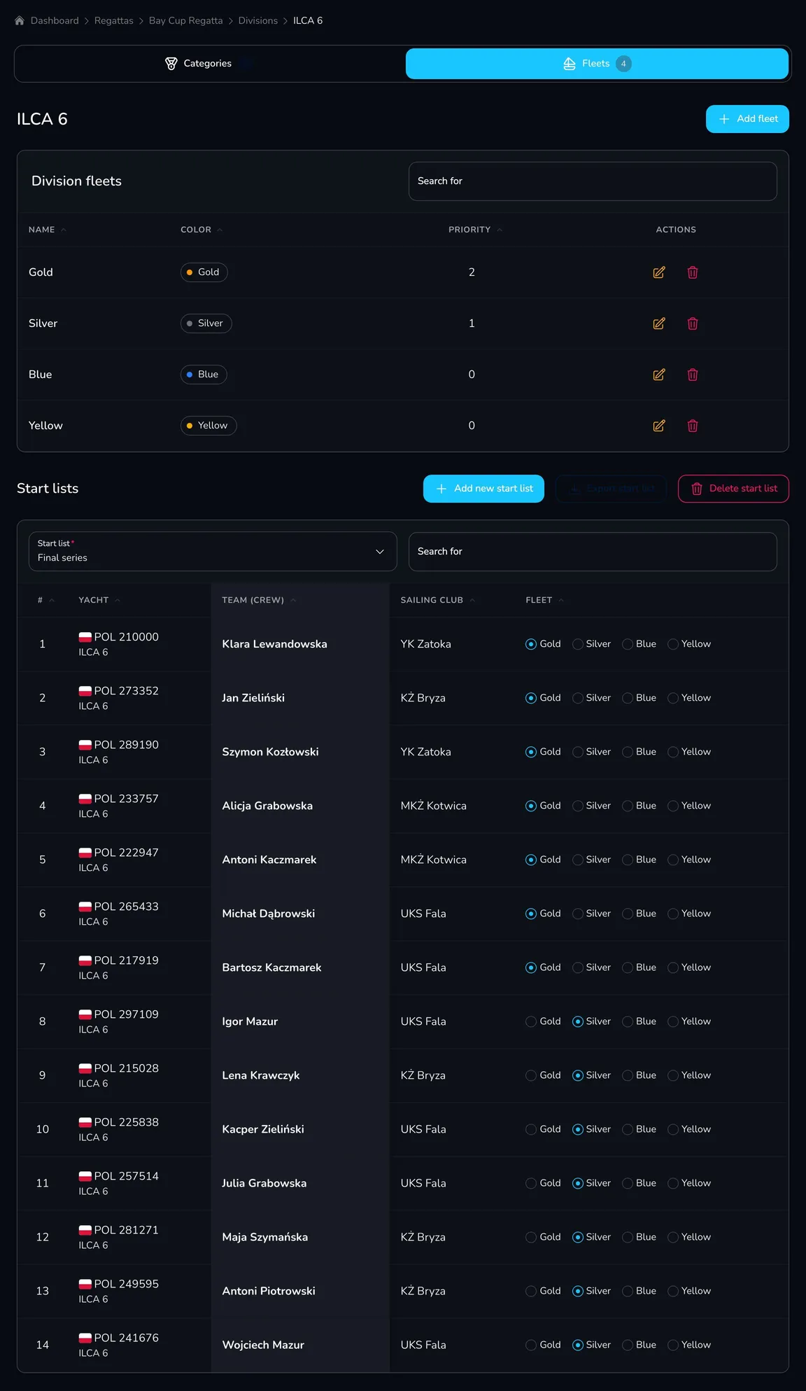The height and width of the screenshot is (1391, 806).
Task: Sort start list by Fleet column
Action: (544, 600)
